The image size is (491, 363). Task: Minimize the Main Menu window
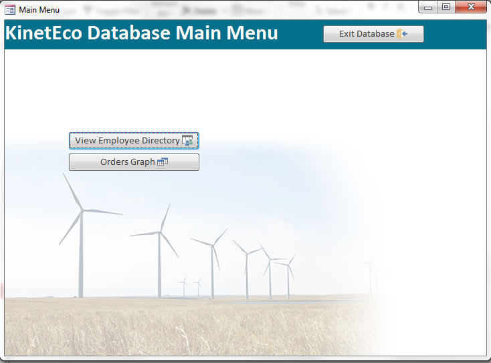point(428,7)
